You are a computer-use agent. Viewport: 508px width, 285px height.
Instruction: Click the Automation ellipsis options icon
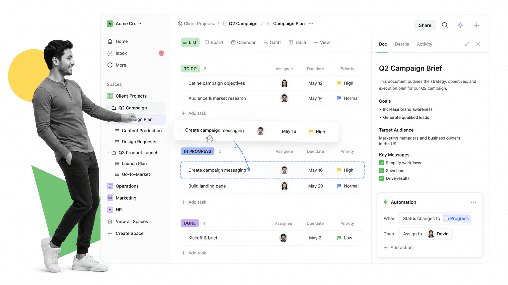(x=473, y=202)
